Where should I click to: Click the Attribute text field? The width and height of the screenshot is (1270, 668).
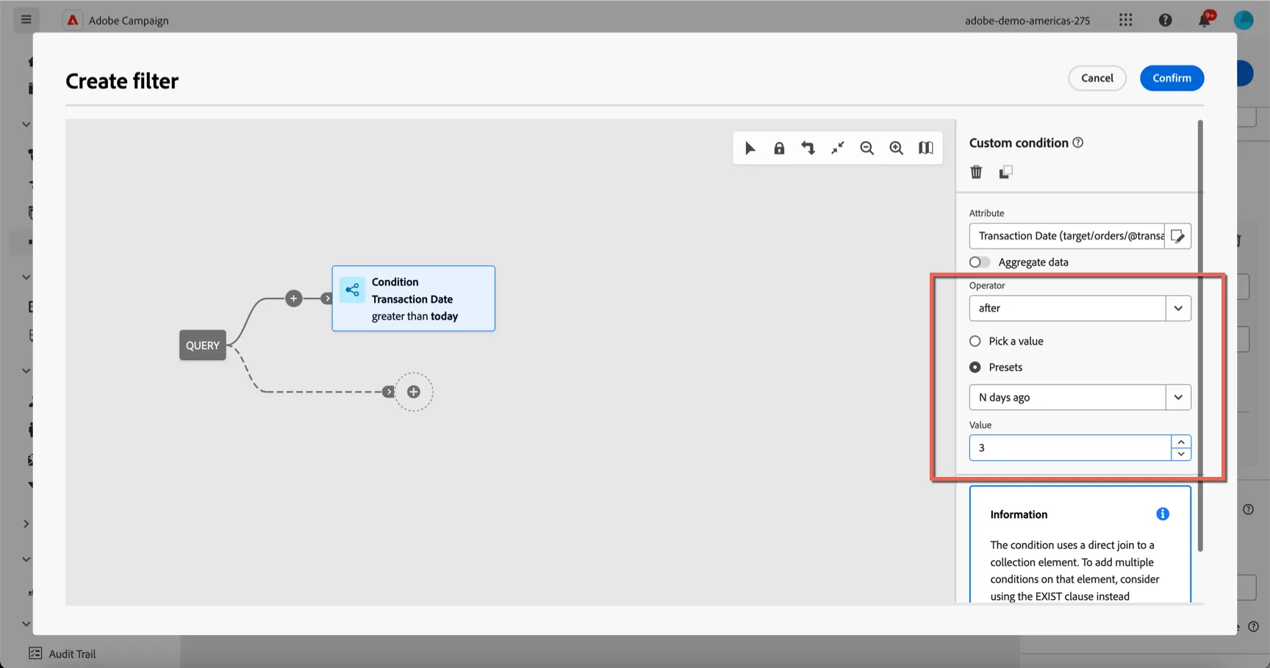(x=1067, y=236)
